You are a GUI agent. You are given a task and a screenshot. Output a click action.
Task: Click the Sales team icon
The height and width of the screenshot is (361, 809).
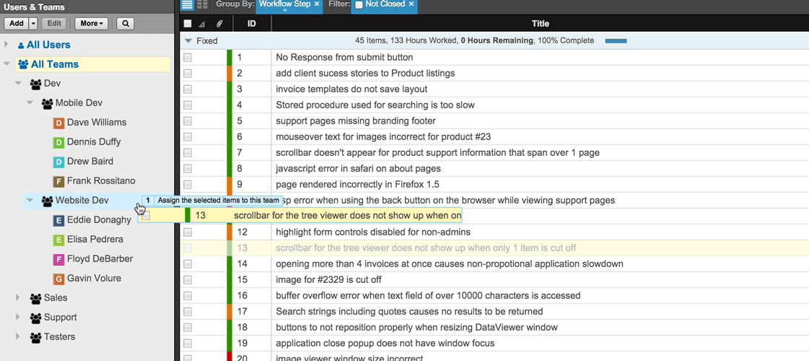35,298
